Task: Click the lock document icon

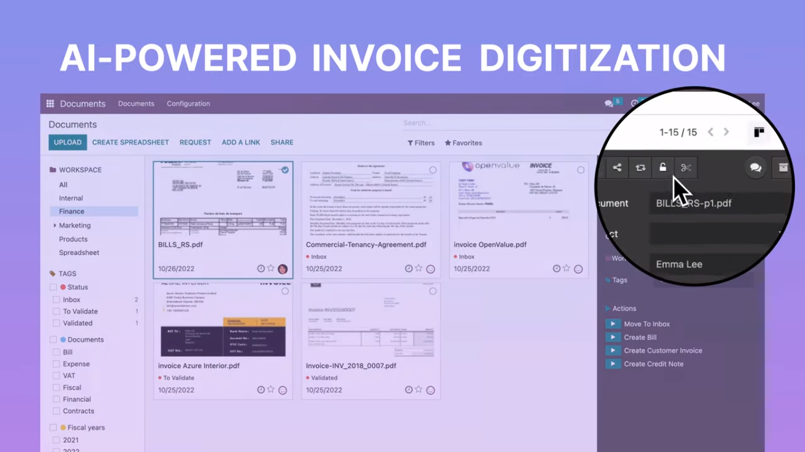Action: click(663, 168)
